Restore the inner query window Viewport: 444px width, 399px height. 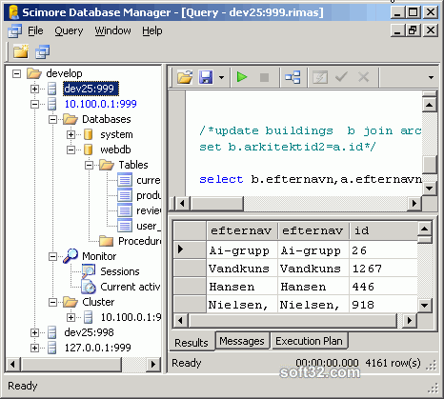413,30
